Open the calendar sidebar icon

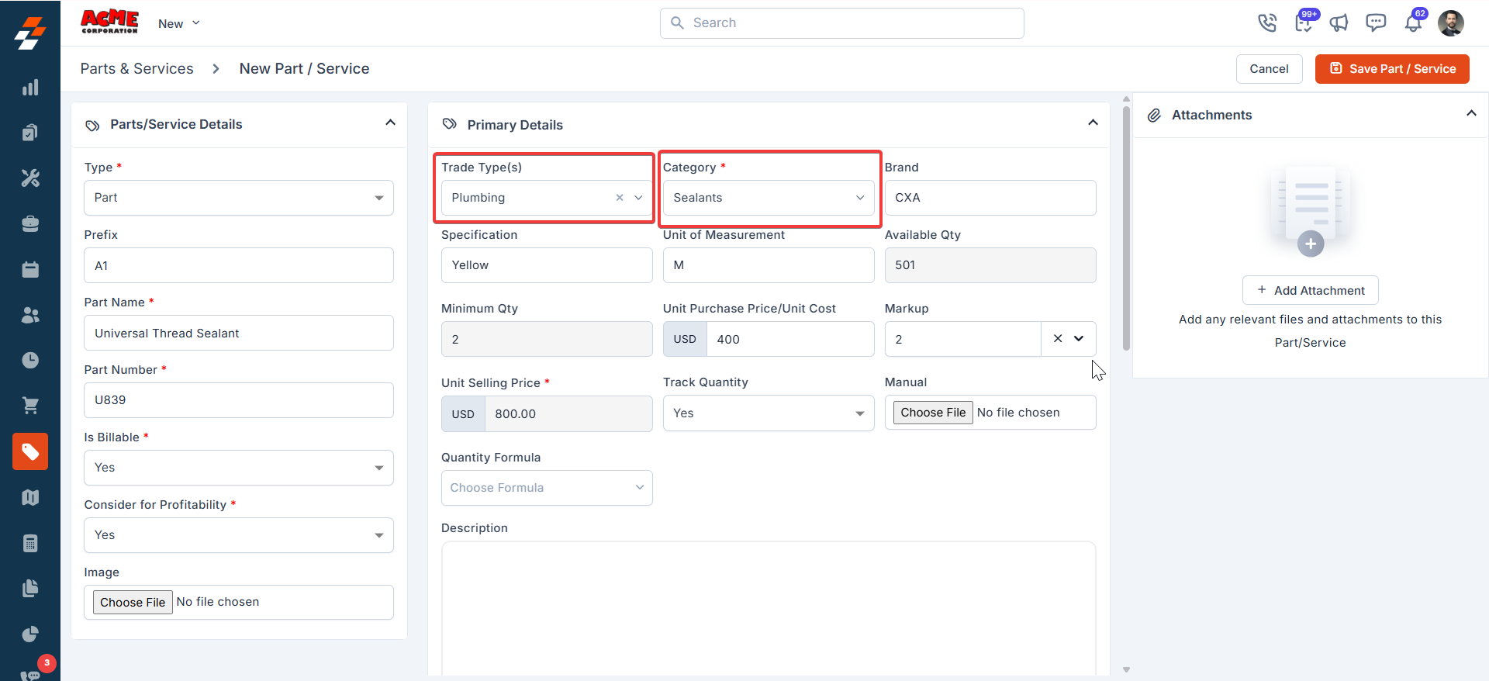[30, 269]
